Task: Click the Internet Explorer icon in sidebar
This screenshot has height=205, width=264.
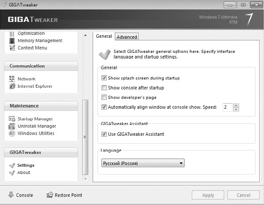Action: pos(12,86)
